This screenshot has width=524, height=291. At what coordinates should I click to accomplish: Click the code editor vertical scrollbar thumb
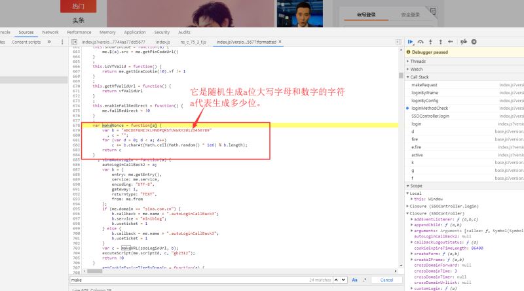401,75
